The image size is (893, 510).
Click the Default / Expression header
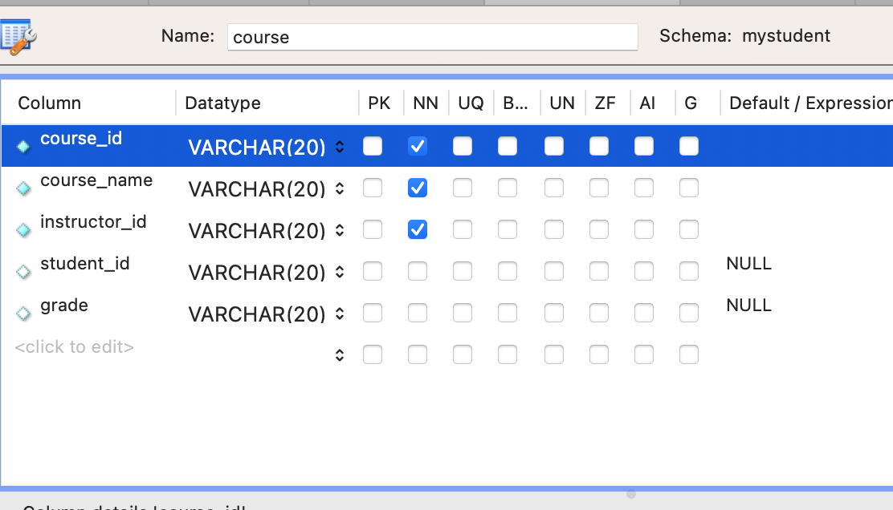(811, 103)
